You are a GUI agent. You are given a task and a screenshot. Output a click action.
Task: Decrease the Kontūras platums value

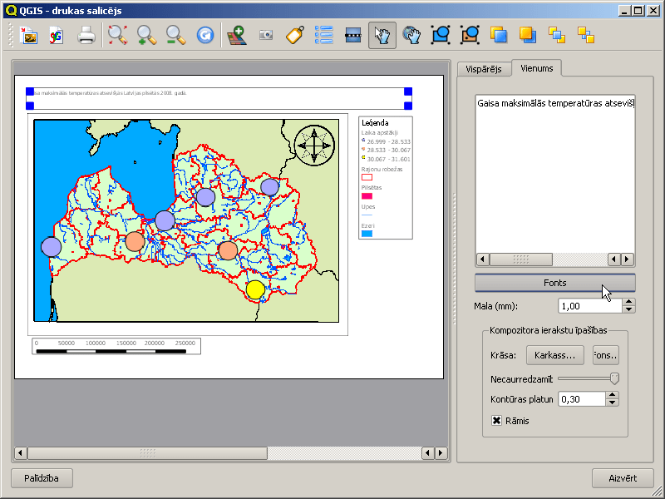point(612,403)
